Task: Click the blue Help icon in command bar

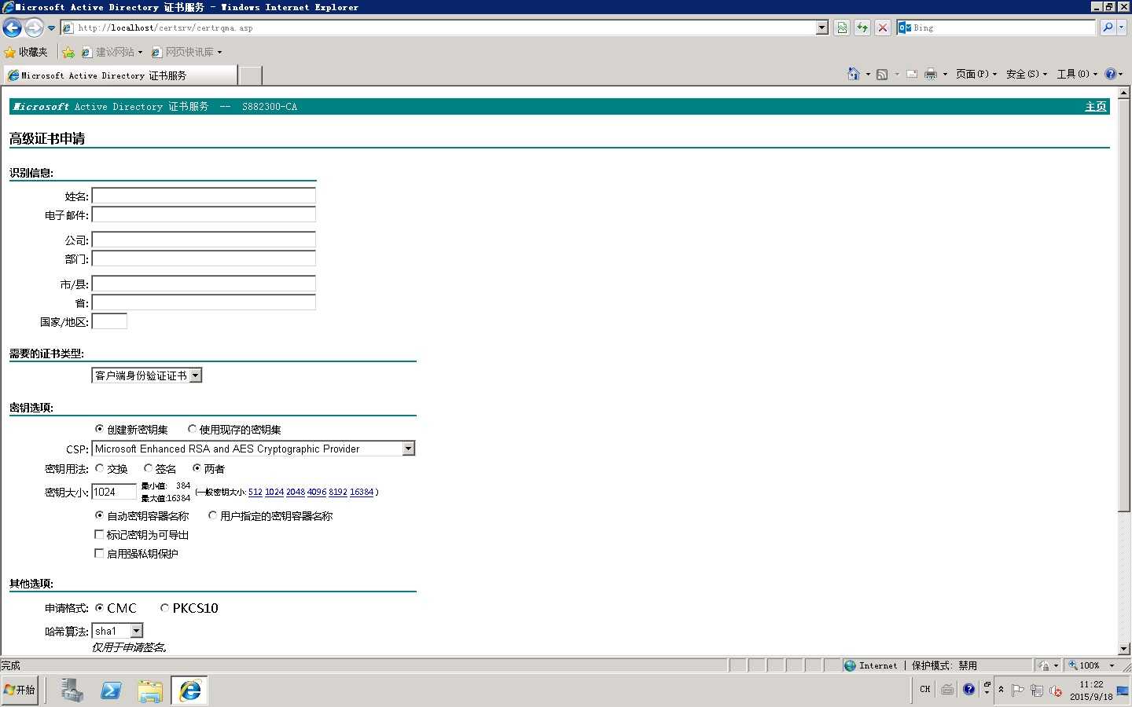Action: click(x=1110, y=74)
